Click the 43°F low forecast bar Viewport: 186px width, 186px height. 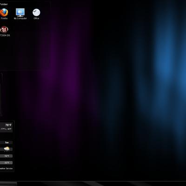tap(6, 163)
